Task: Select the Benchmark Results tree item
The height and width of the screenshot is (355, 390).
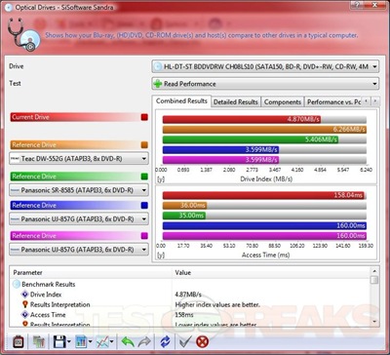Action: 49,284
